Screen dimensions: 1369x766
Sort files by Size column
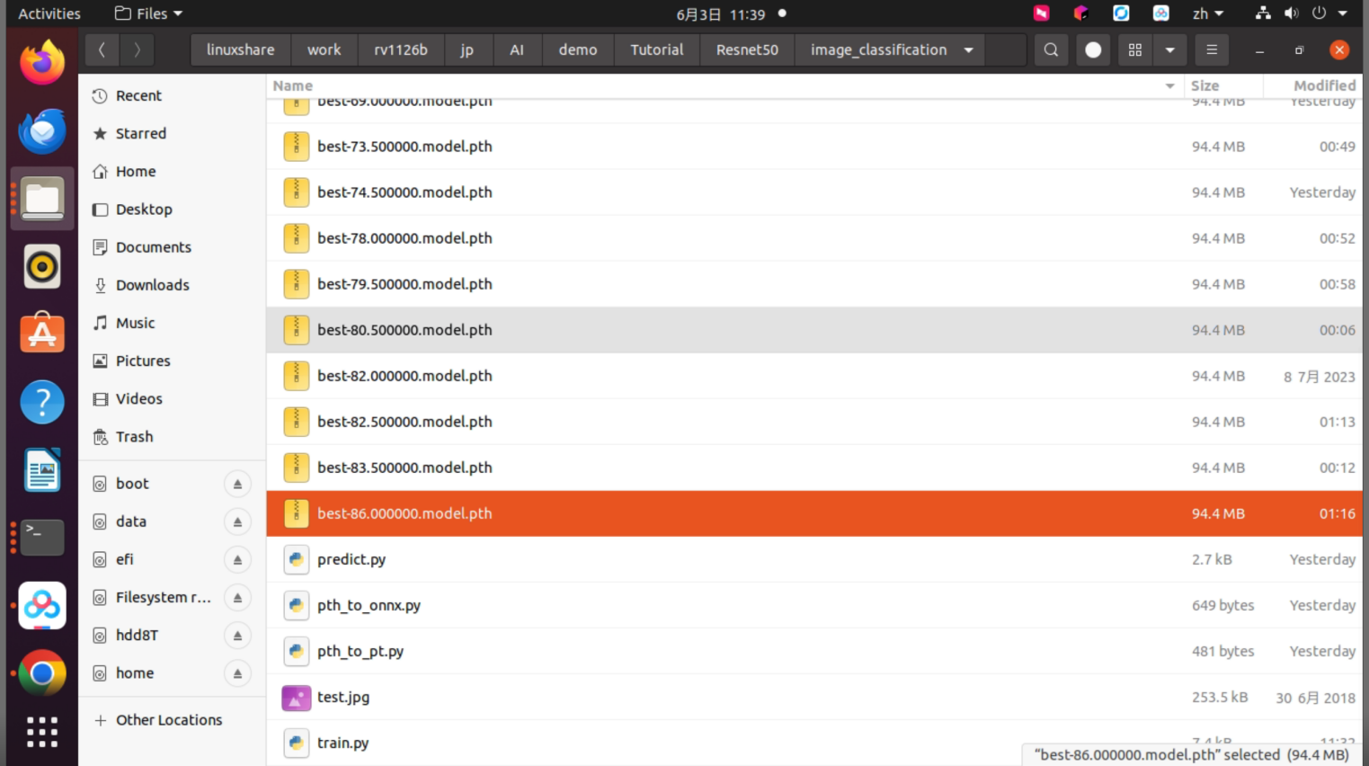[1205, 85]
